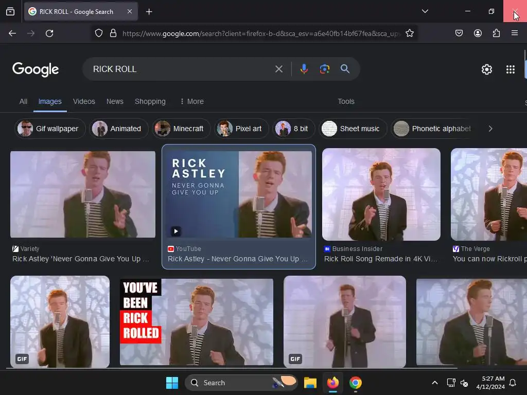Image resolution: width=527 pixels, height=395 pixels.
Task: Save page to Pocket
Action: tap(459, 33)
